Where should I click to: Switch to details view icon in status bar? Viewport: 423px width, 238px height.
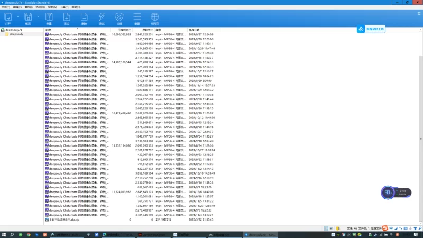pos(326,228)
